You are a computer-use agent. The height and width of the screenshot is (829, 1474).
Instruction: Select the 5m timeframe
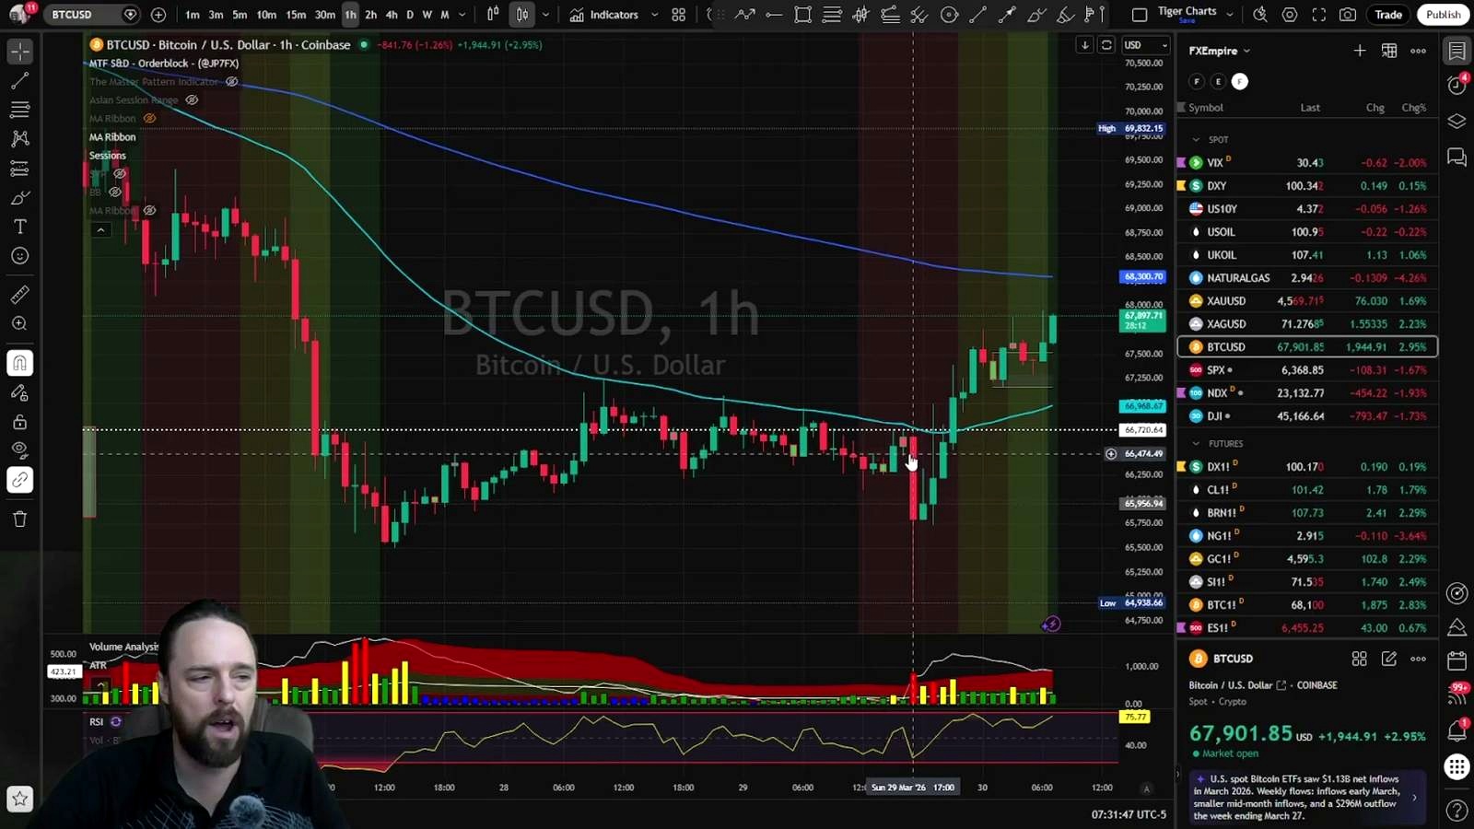[240, 15]
